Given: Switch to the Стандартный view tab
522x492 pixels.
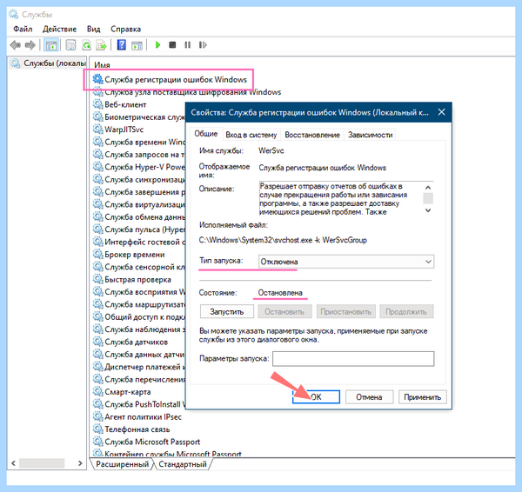Looking at the screenshot, I should click(x=183, y=463).
